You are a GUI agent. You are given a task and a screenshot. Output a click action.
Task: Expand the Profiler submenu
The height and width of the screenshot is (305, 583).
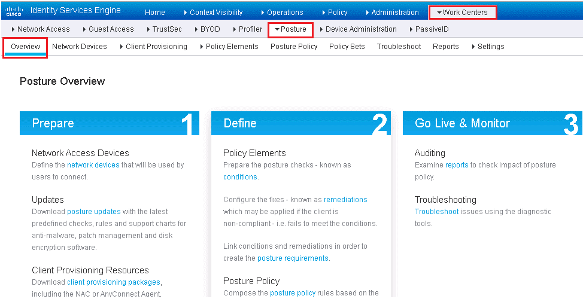coord(247,29)
